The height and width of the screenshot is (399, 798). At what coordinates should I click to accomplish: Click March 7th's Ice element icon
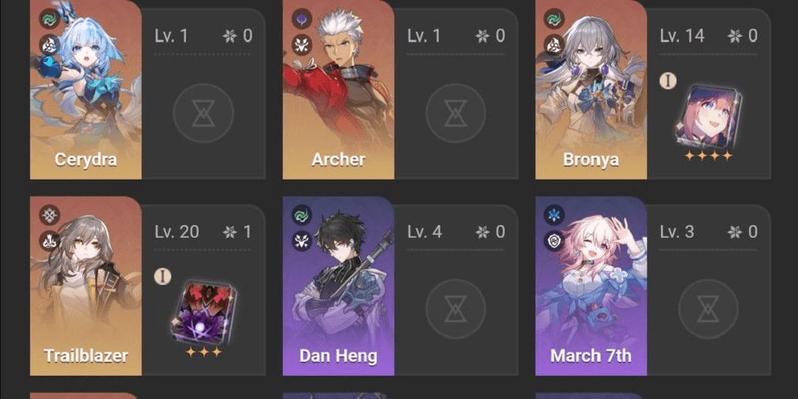pos(554,215)
